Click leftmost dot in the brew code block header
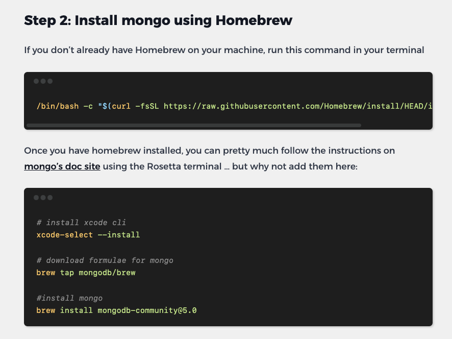 36,198
